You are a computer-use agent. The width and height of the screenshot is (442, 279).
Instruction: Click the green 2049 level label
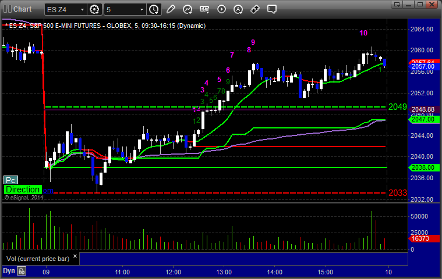point(398,107)
